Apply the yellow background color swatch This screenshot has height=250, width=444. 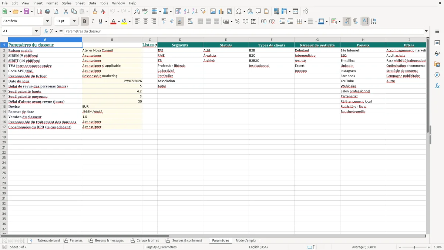[x=124, y=21]
